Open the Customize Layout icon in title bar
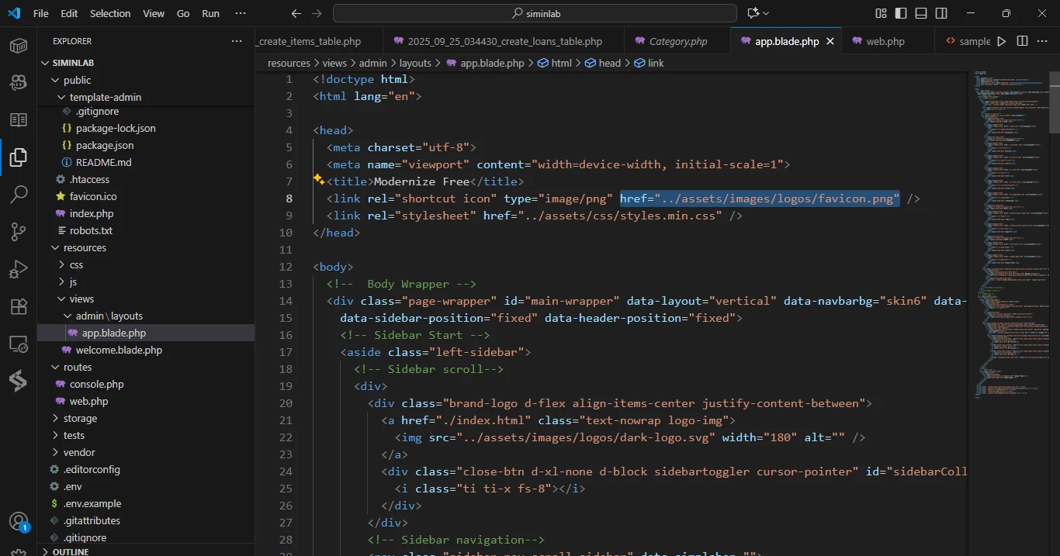This screenshot has height=556, width=1060. (x=881, y=13)
